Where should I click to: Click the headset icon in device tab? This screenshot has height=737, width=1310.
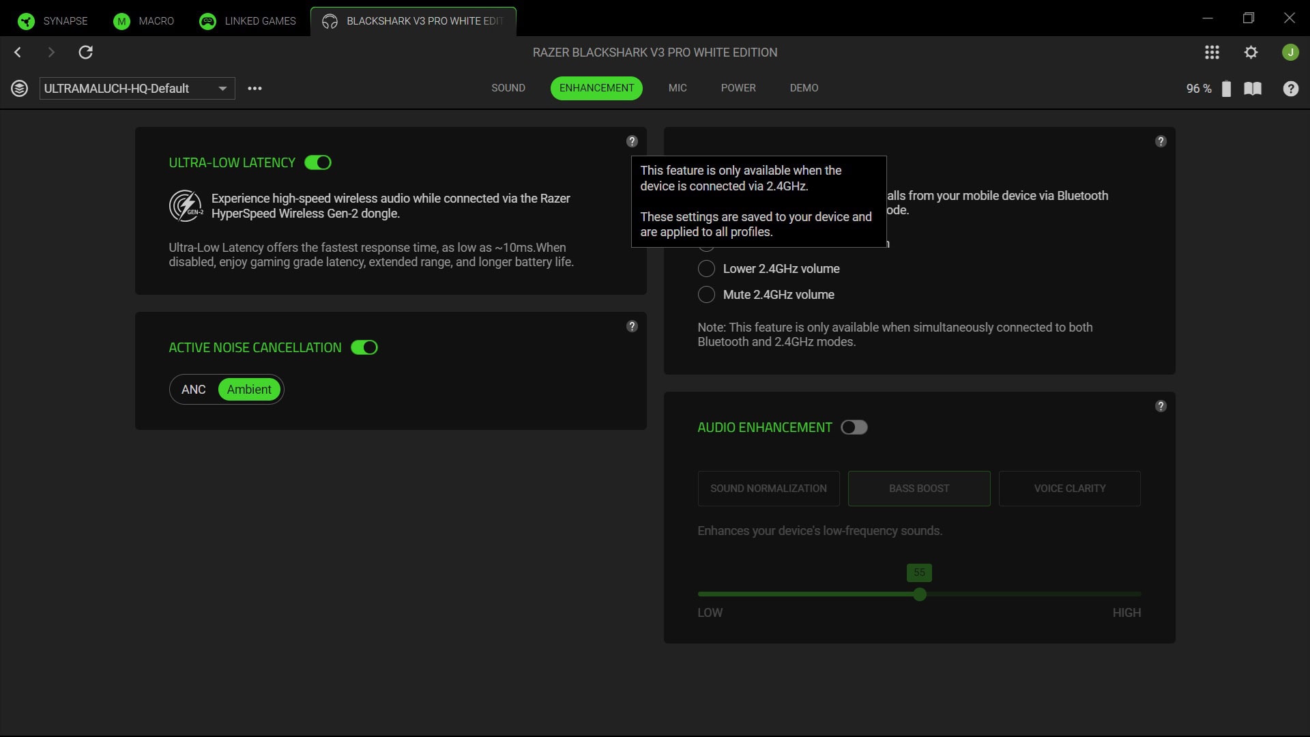[330, 21]
